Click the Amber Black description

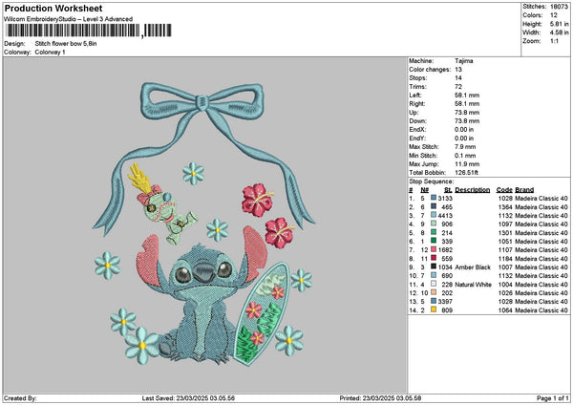pos(473,267)
